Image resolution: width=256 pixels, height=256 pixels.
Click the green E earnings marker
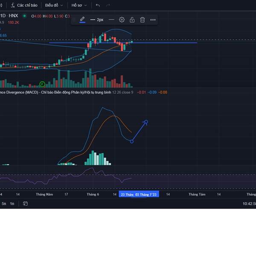[x=42, y=84]
